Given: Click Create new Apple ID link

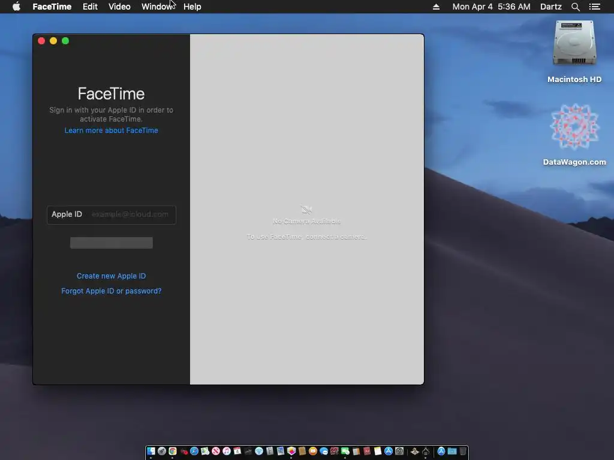Looking at the screenshot, I should [111, 276].
